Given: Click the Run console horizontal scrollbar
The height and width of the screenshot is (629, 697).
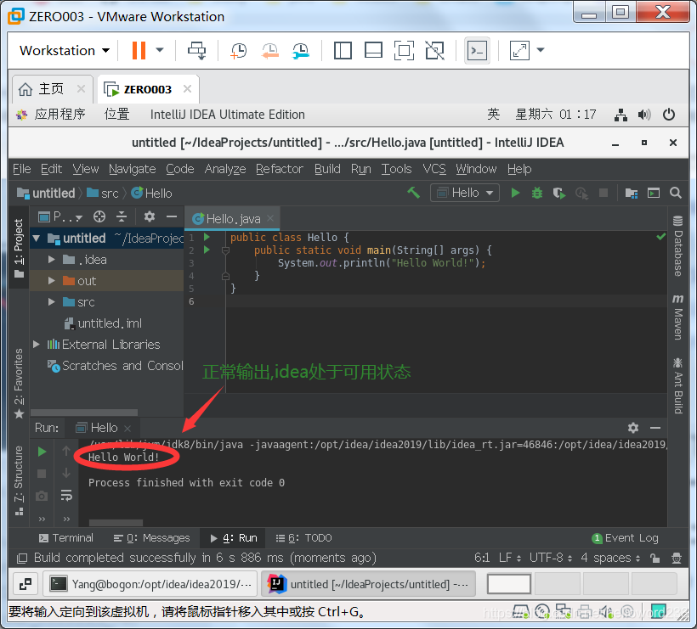Looking at the screenshot, I should coord(116,522).
